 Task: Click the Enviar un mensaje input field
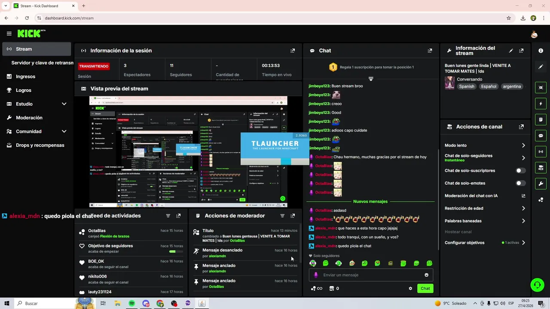coord(371,275)
